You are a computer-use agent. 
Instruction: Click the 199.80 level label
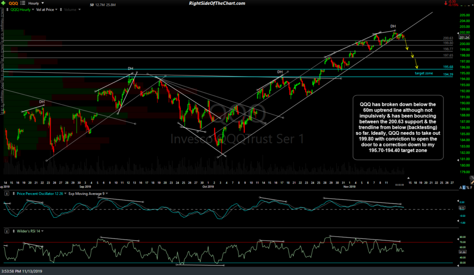pyautogui.click(x=448, y=43)
